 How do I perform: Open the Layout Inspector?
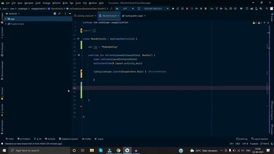point(260,139)
